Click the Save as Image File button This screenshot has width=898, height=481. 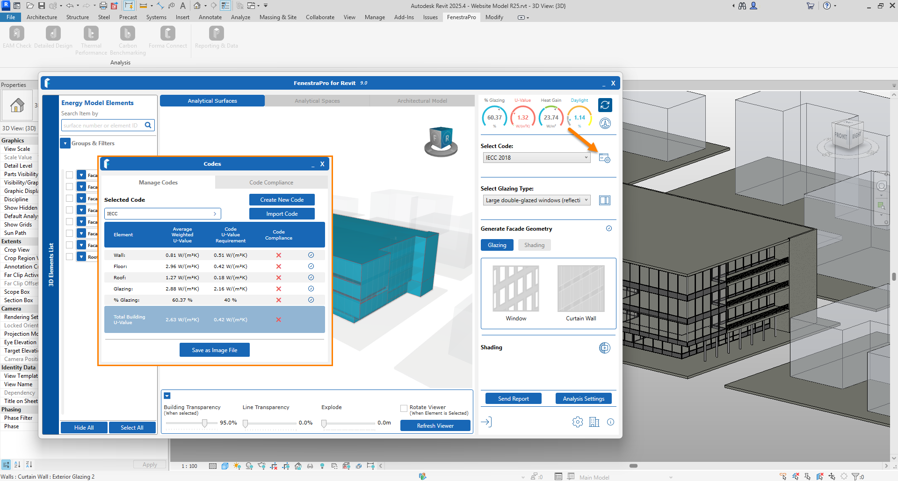tap(214, 350)
